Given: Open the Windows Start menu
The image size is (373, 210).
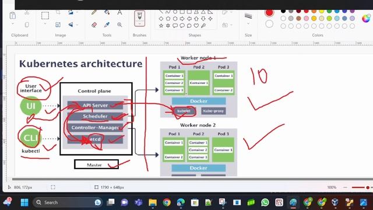Looking at the screenshot, I should click(24, 202).
